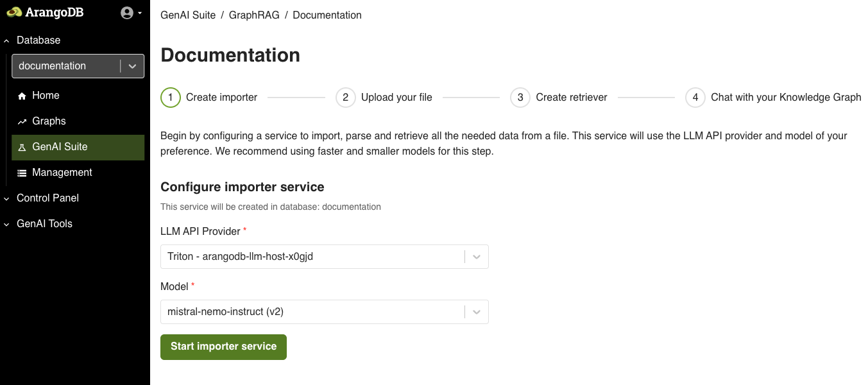Screen dimensions: 868x385
Task: Open the LLM API Provider dropdown
Action: [324, 257]
